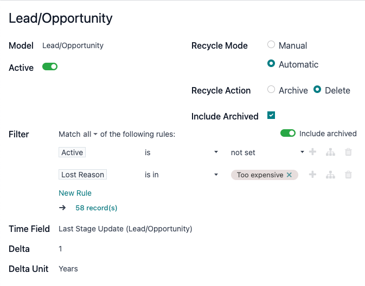Screen dimensions: 365x286
Task: Click the Delta value field
Action: [x=61, y=249]
